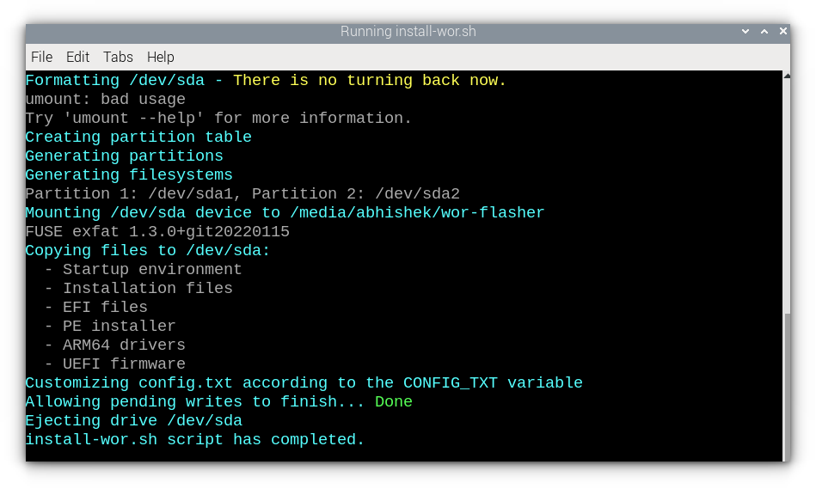This screenshot has width=816, height=489.
Task: Minimize the terminal with the down-chevron icon
Action: tap(745, 32)
